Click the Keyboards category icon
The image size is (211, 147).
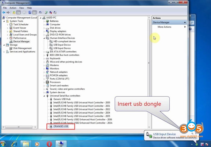pos(47,58)
